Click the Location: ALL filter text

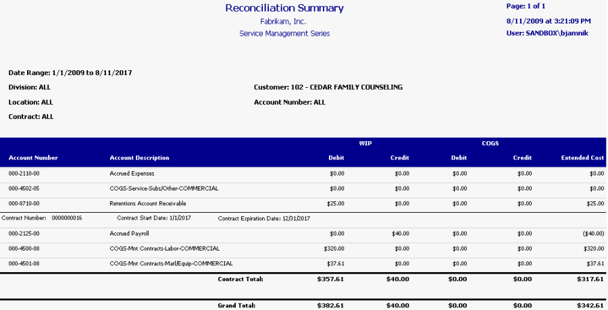point(30,102)
